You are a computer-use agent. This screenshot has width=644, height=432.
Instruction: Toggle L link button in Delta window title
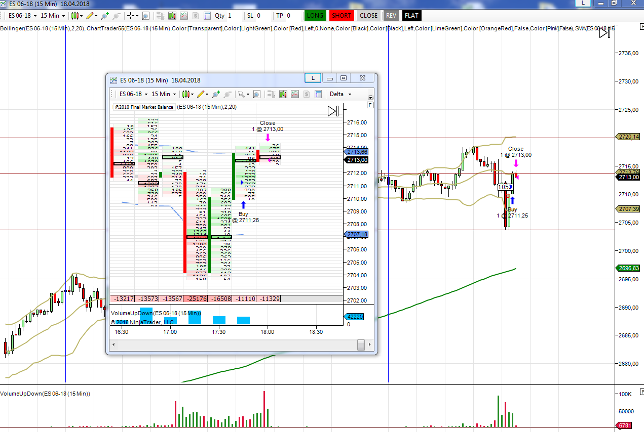pos(313,78)
